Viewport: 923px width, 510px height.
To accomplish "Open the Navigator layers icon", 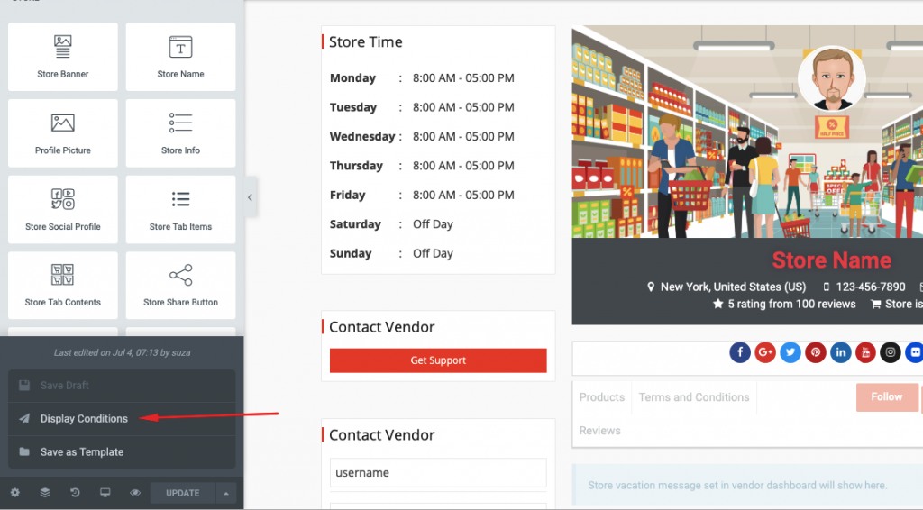I will tap(45, 493).
